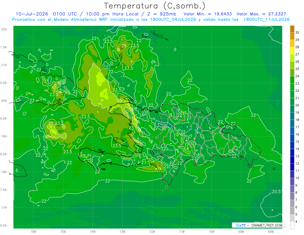Click the purple swatch between legend 7 and 8

292,196
